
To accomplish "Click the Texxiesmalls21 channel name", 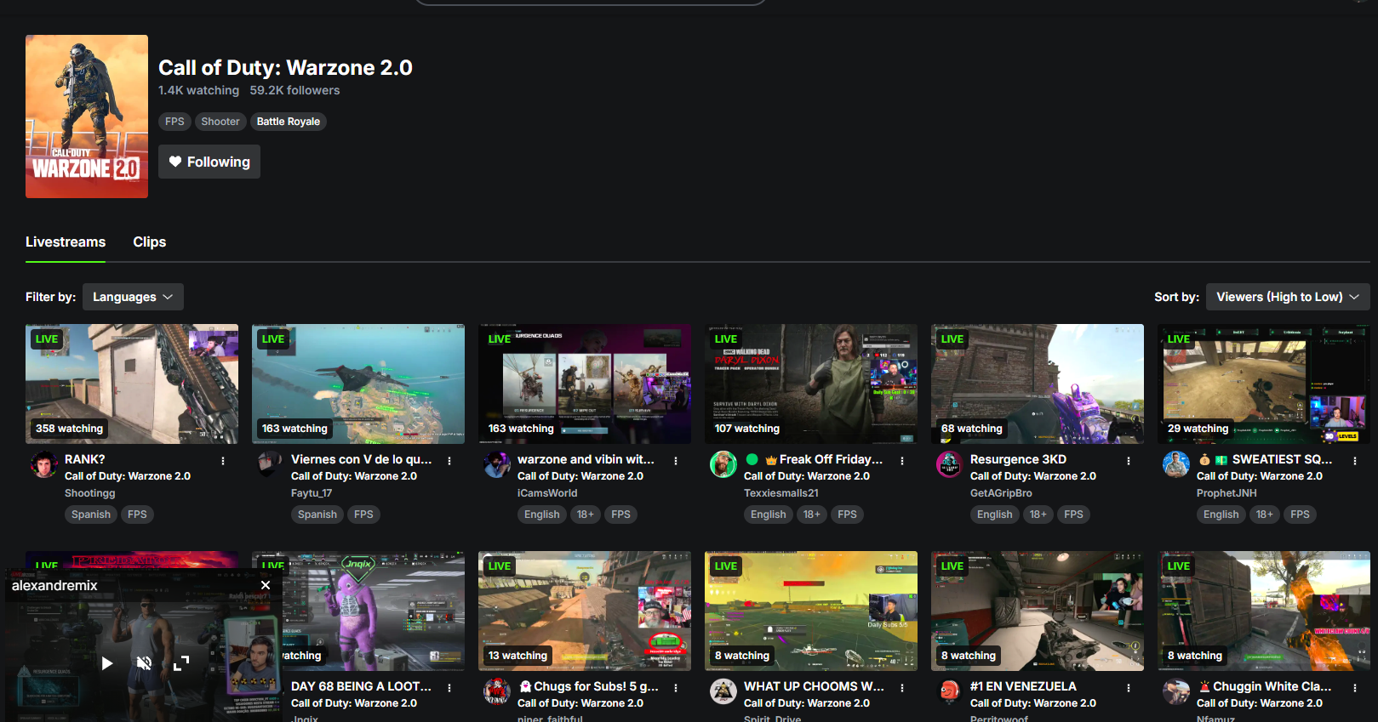I will (x=781, y=493).
